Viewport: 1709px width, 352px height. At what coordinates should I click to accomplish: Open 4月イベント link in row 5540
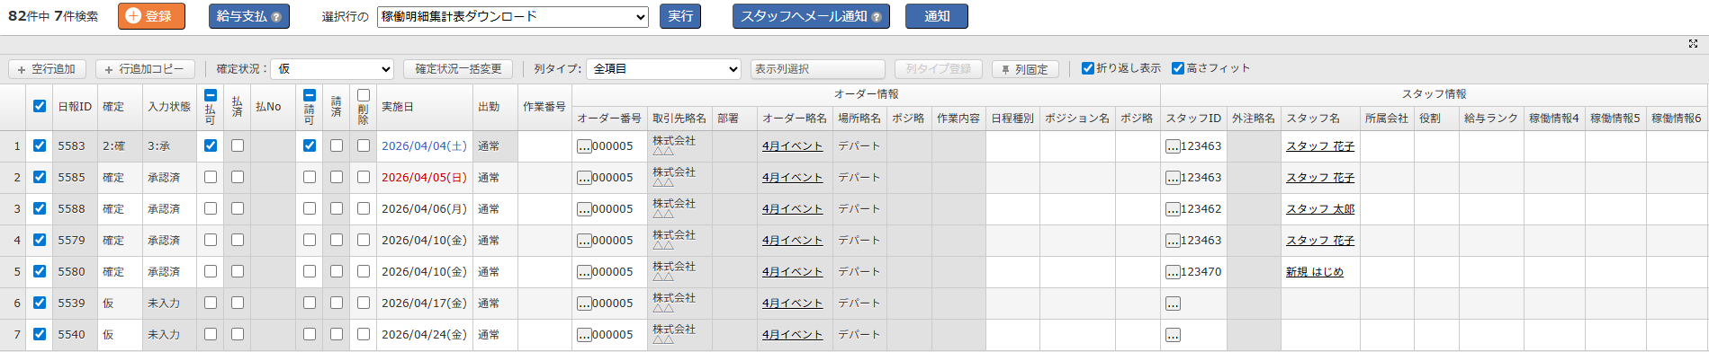point(792,335)
